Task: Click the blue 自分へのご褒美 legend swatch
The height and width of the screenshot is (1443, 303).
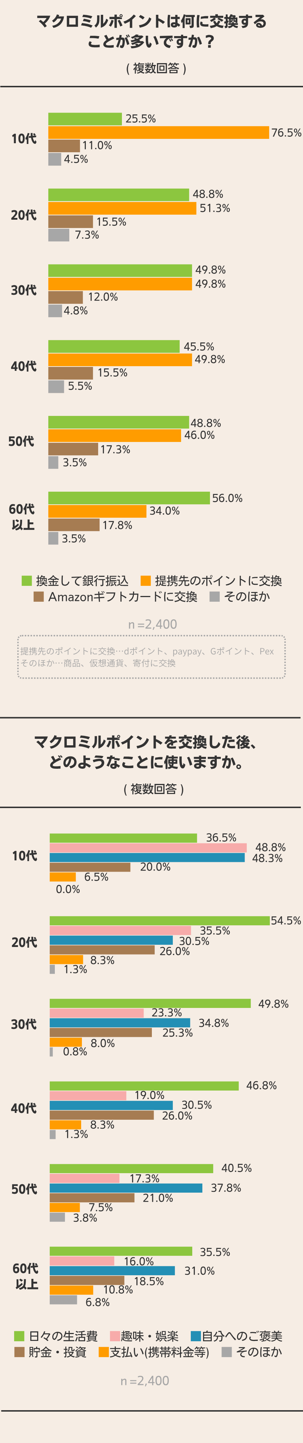Action: click(x=196, y=1335)
